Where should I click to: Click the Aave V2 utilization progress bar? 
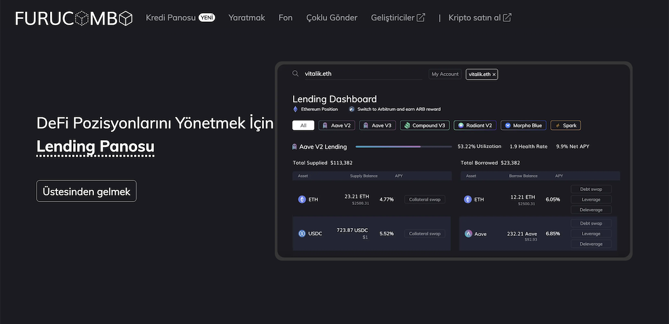coord(403,147)
